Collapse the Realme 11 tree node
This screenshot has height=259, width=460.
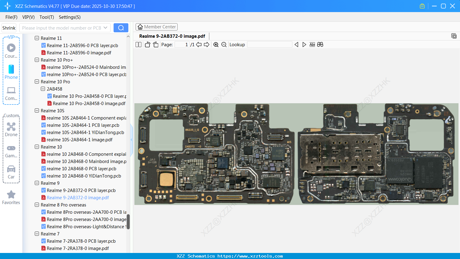37,38
